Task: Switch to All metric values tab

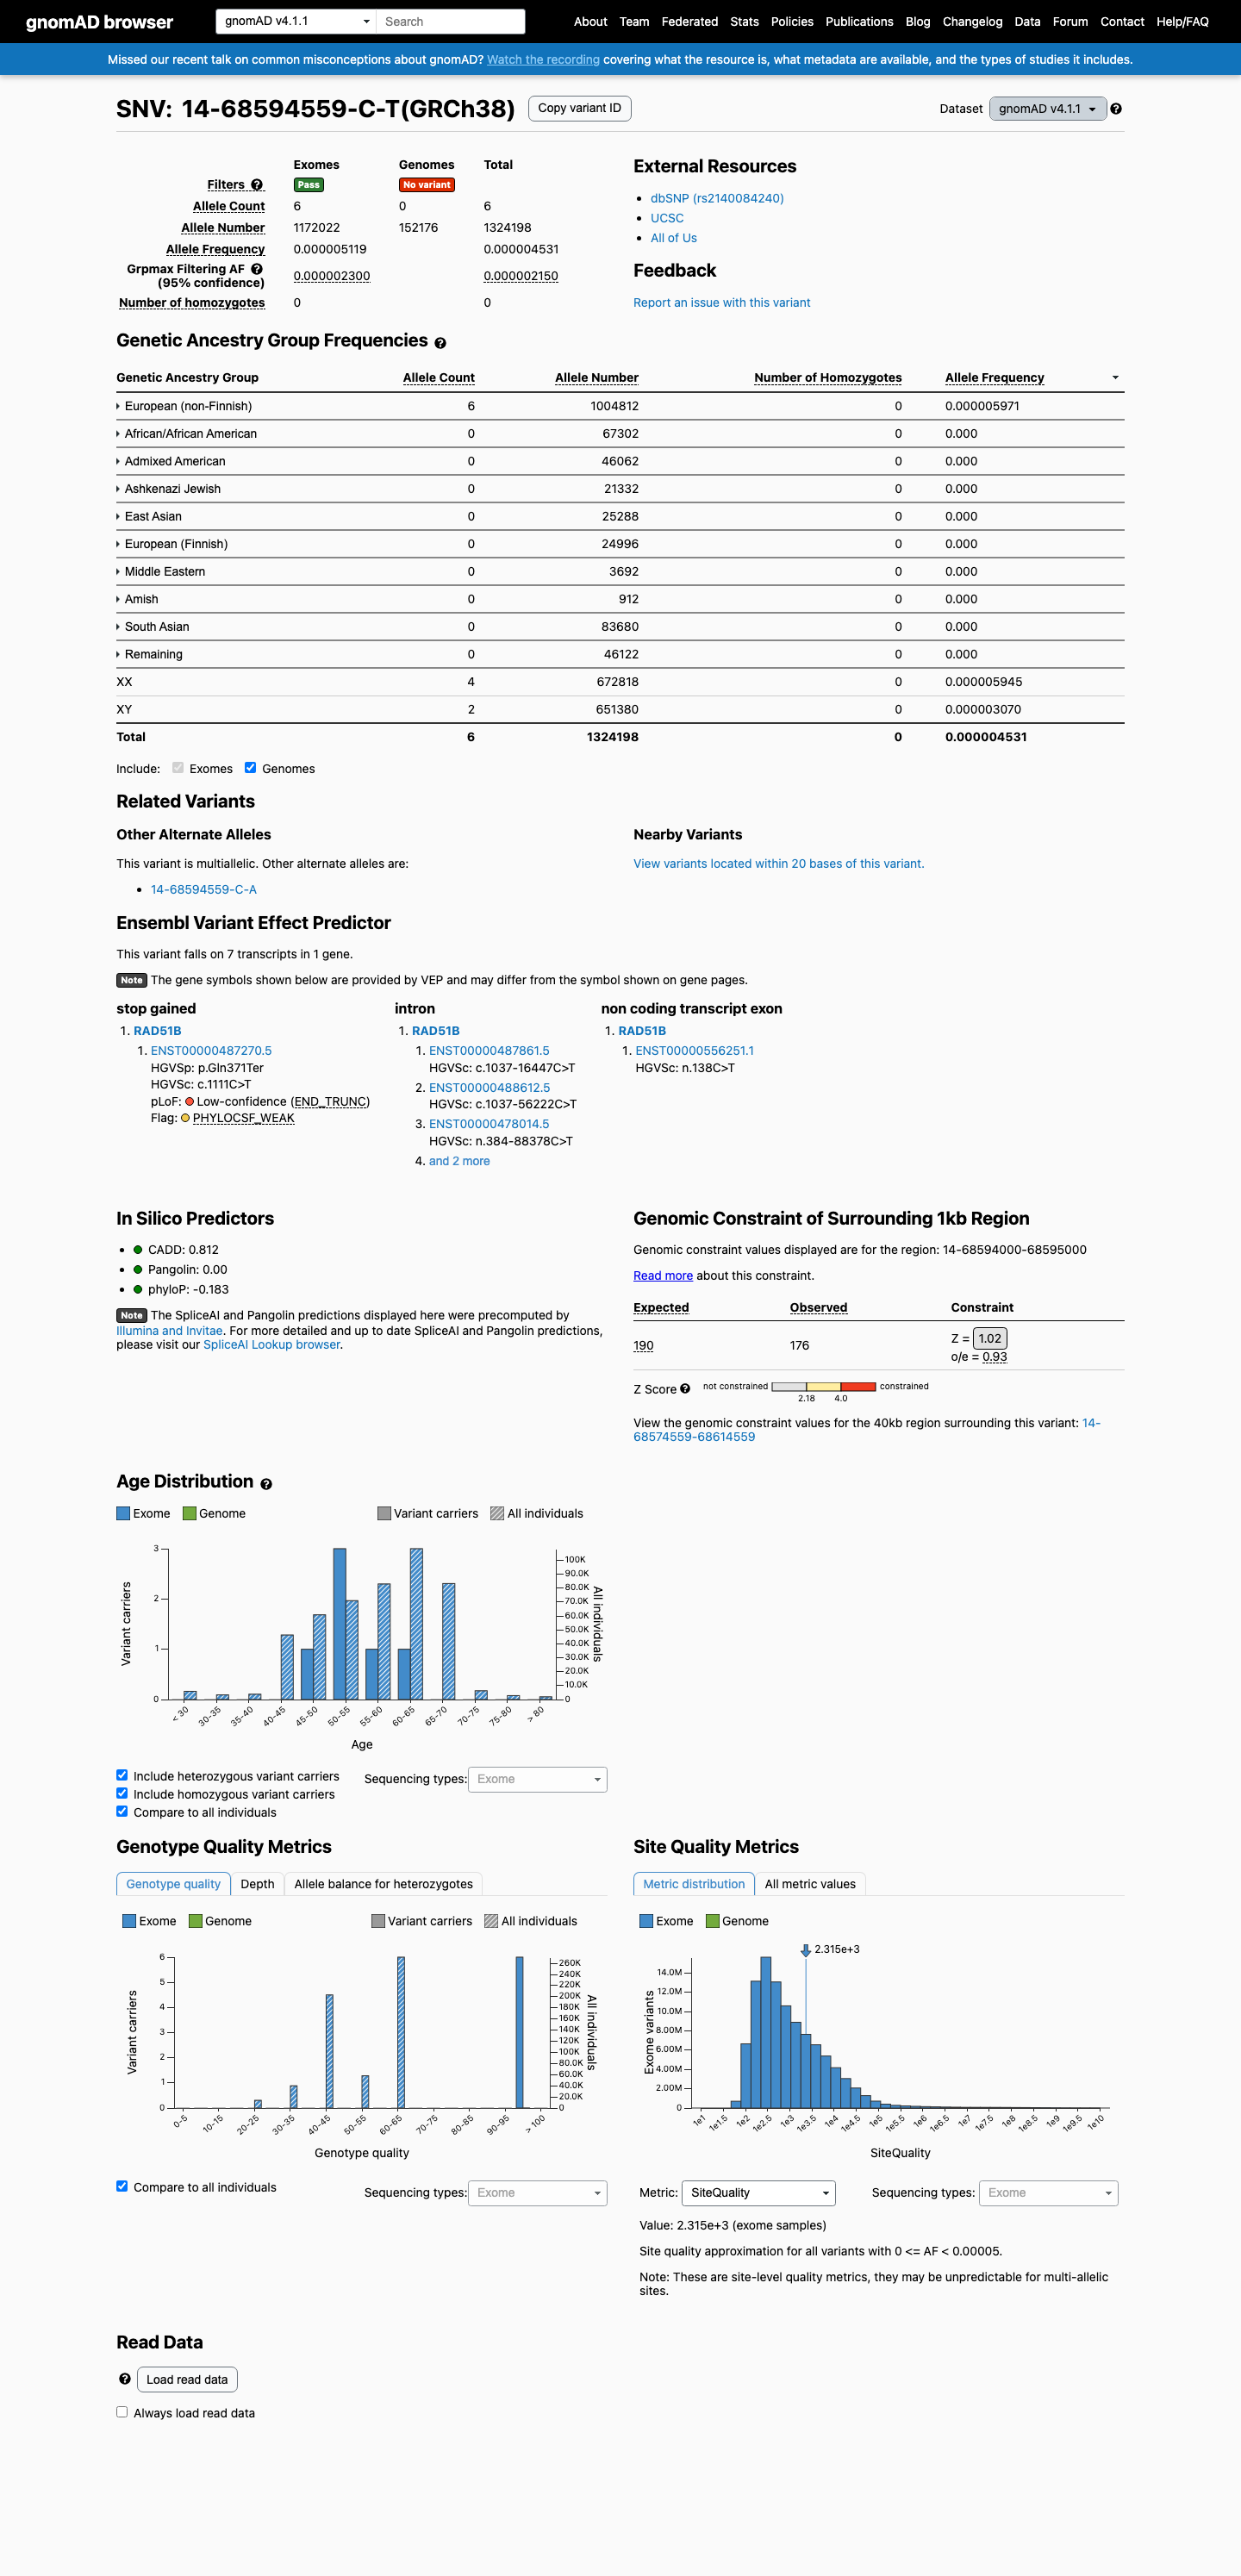Action: (x=810, y=1884)
